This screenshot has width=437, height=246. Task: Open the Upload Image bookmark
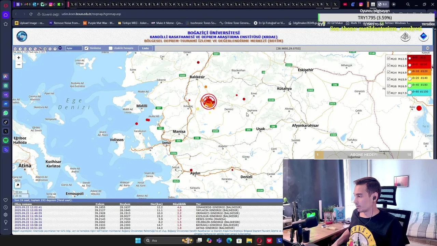tap(29, 23)
